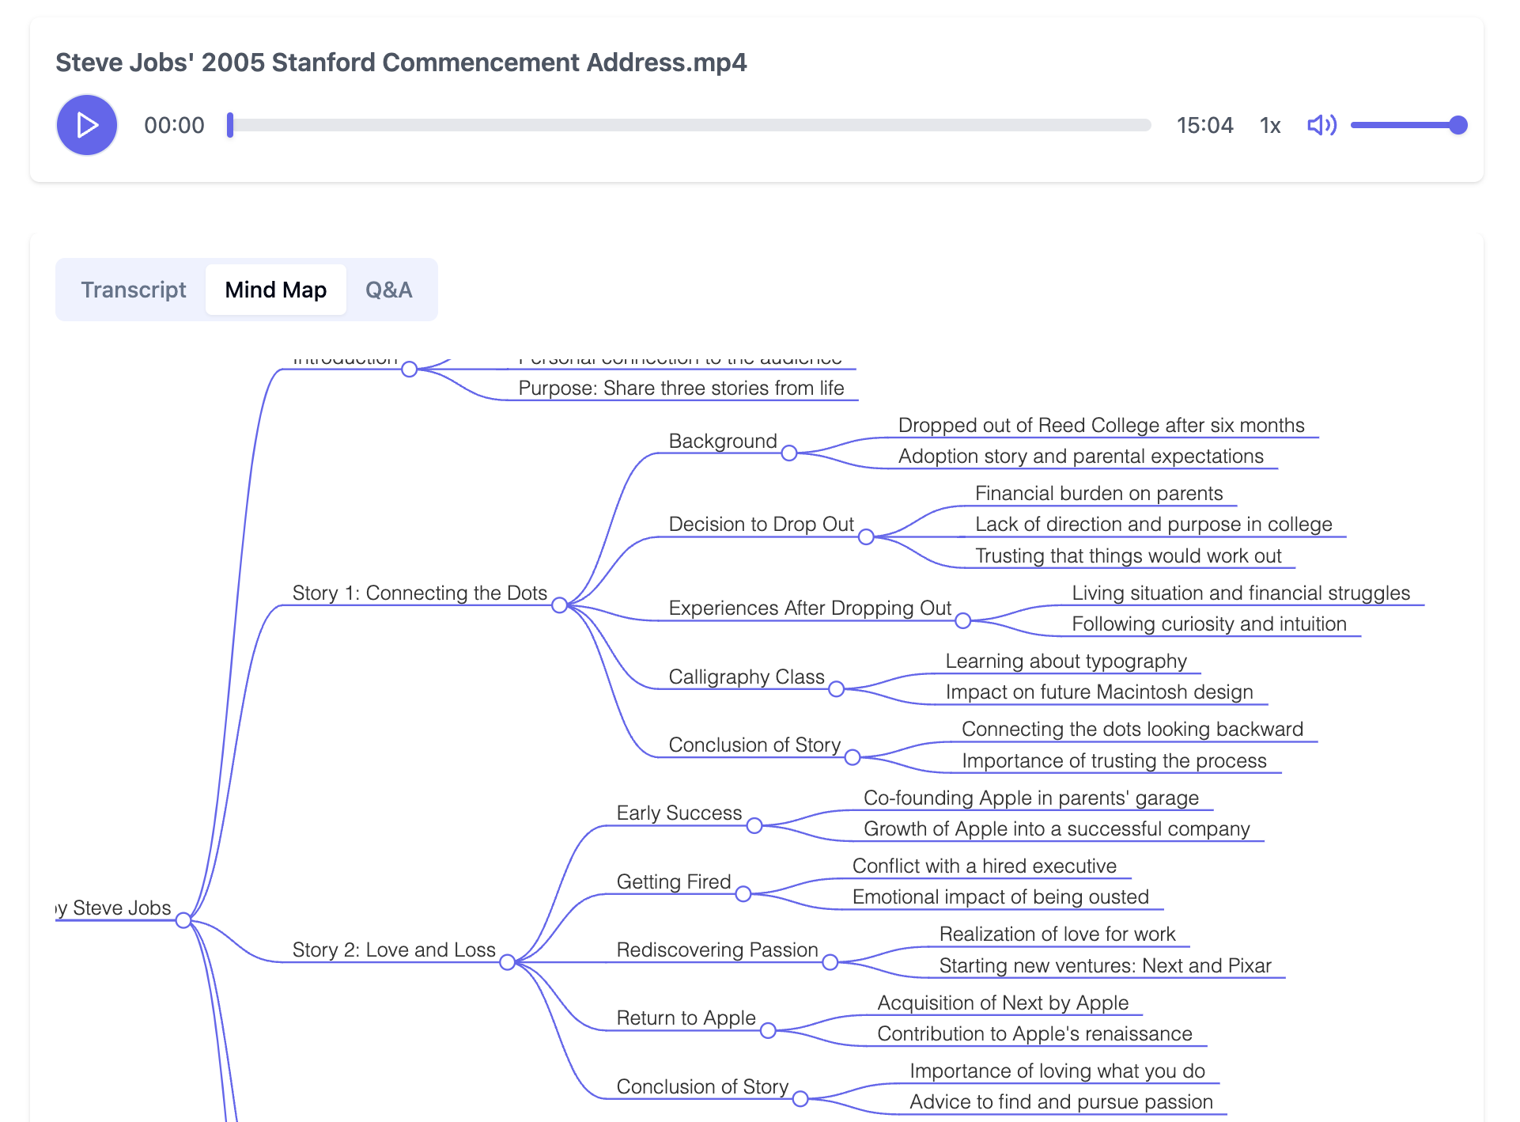Click 'Acquisition of Next by Apple'
The height and width of the screenshot is (1122, 1520).
1002,1003
